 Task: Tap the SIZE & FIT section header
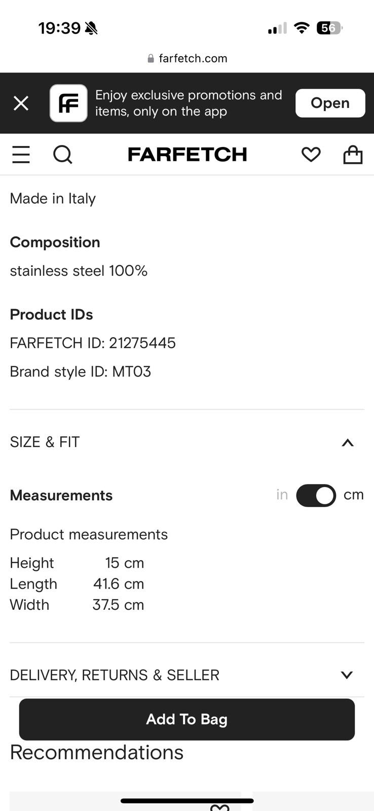45,443
